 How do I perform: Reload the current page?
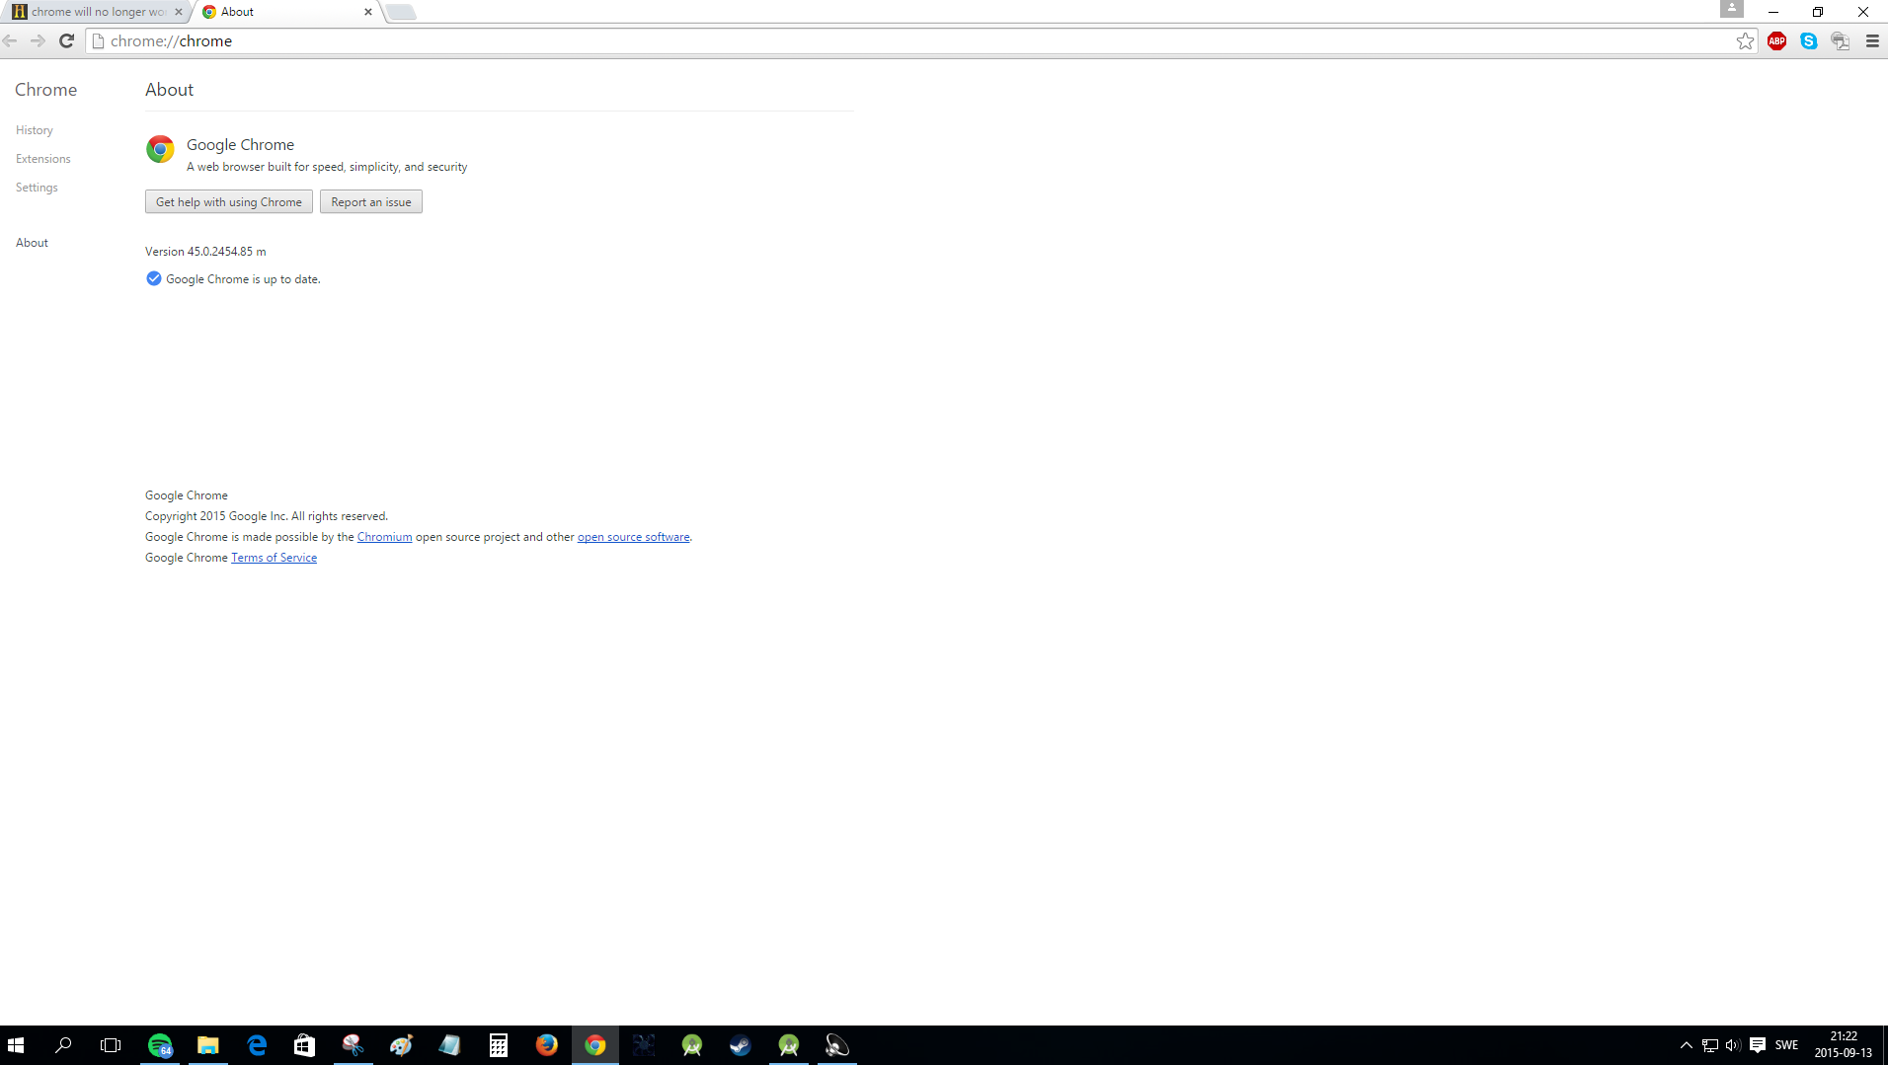(66, 40)
